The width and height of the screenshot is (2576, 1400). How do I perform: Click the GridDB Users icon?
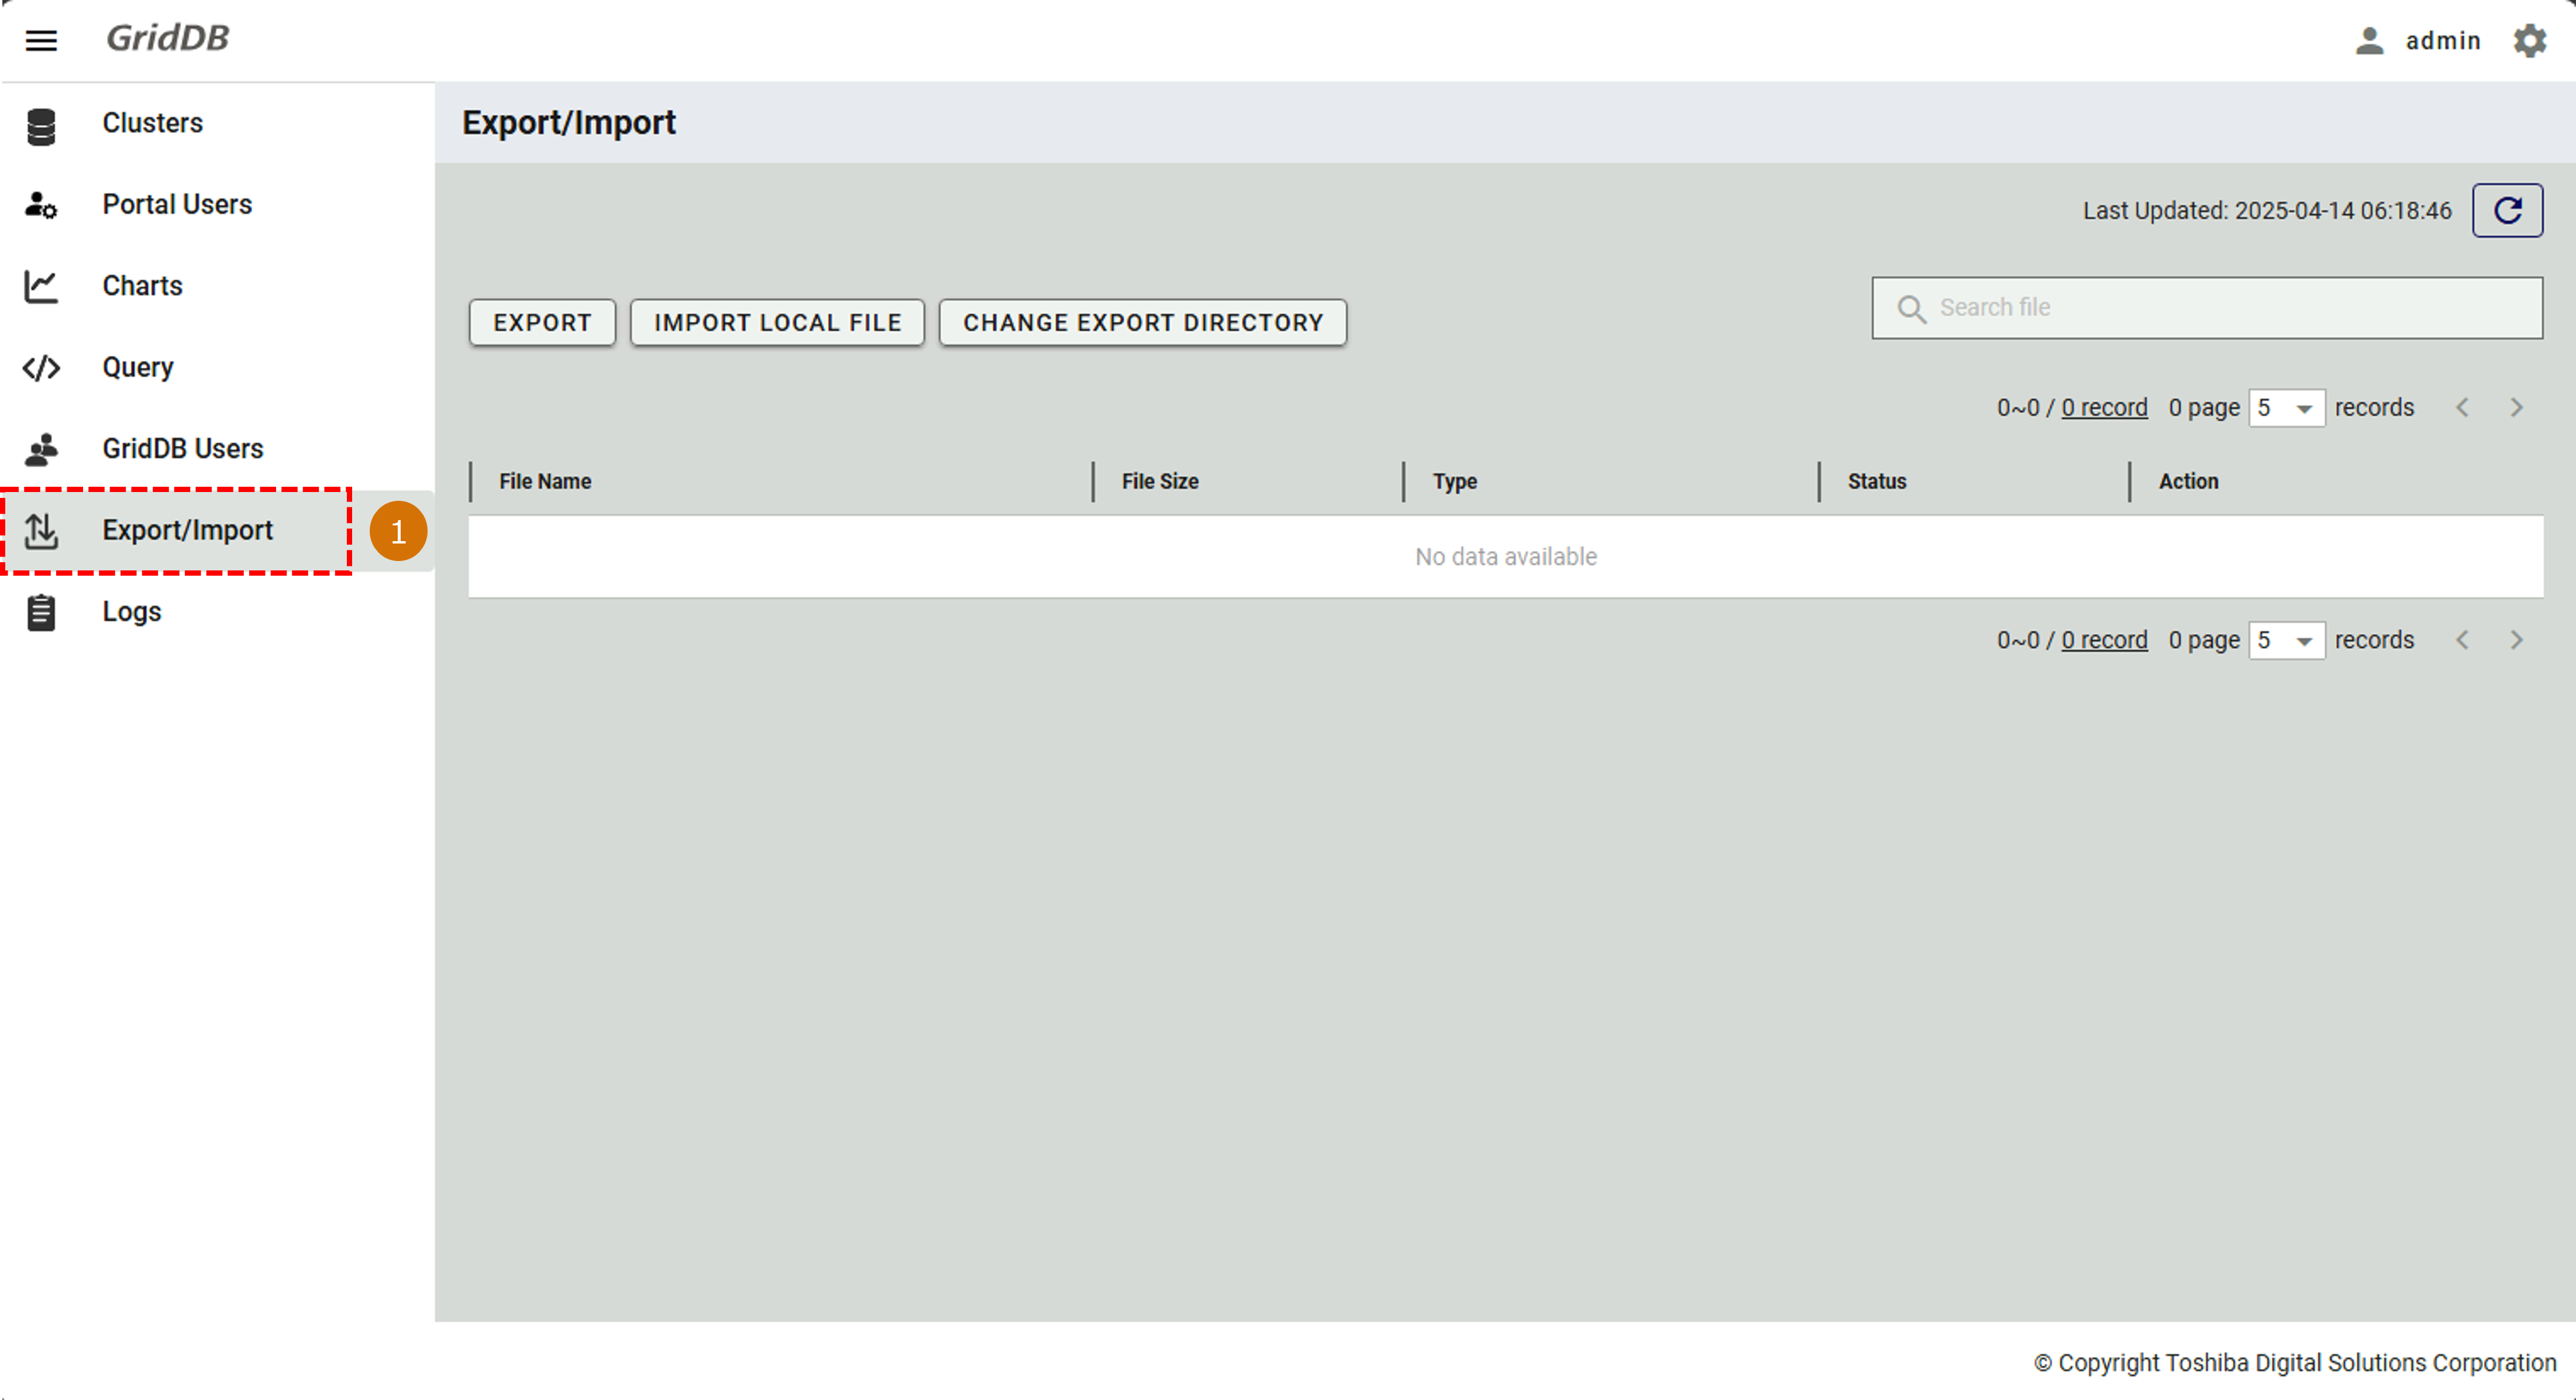[41, 450]
